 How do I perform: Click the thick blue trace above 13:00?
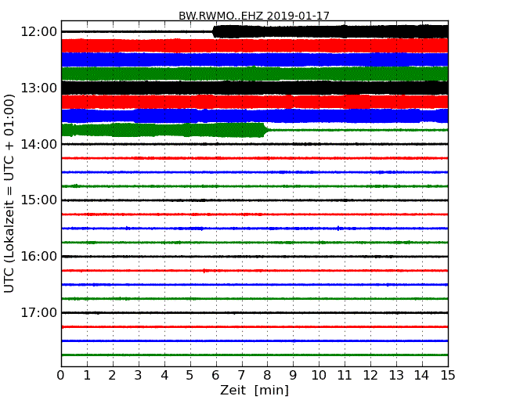[254, 59]
